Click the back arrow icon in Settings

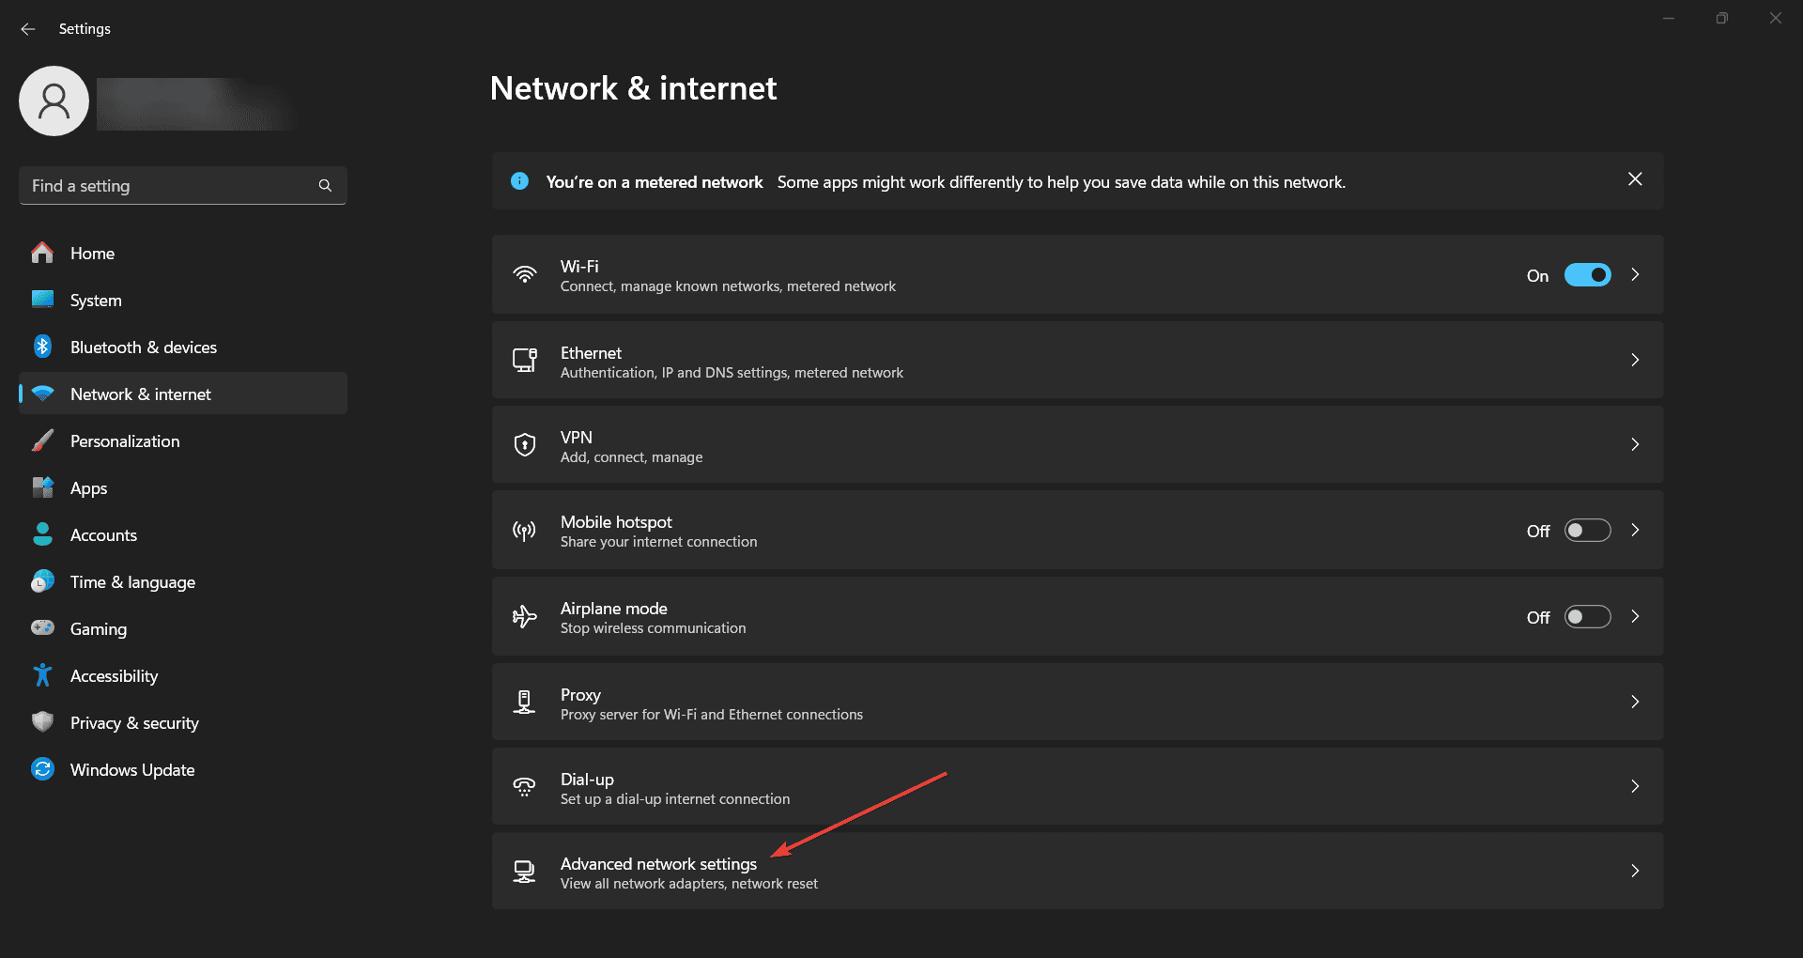27,29
